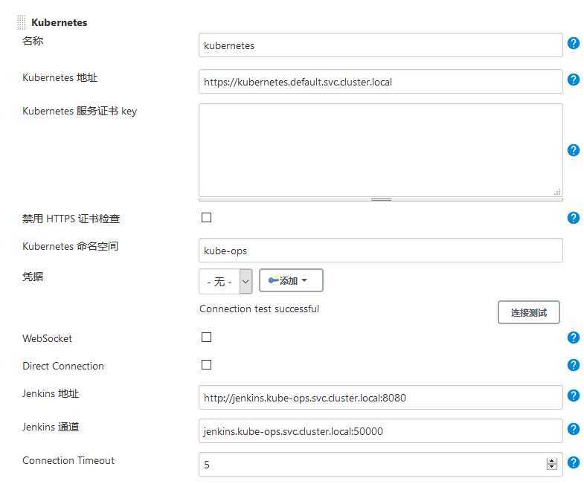The height and width of the screenshot is (484, 584).
Task: Click the Kubernetes section heading
Action: pos(60,22)
